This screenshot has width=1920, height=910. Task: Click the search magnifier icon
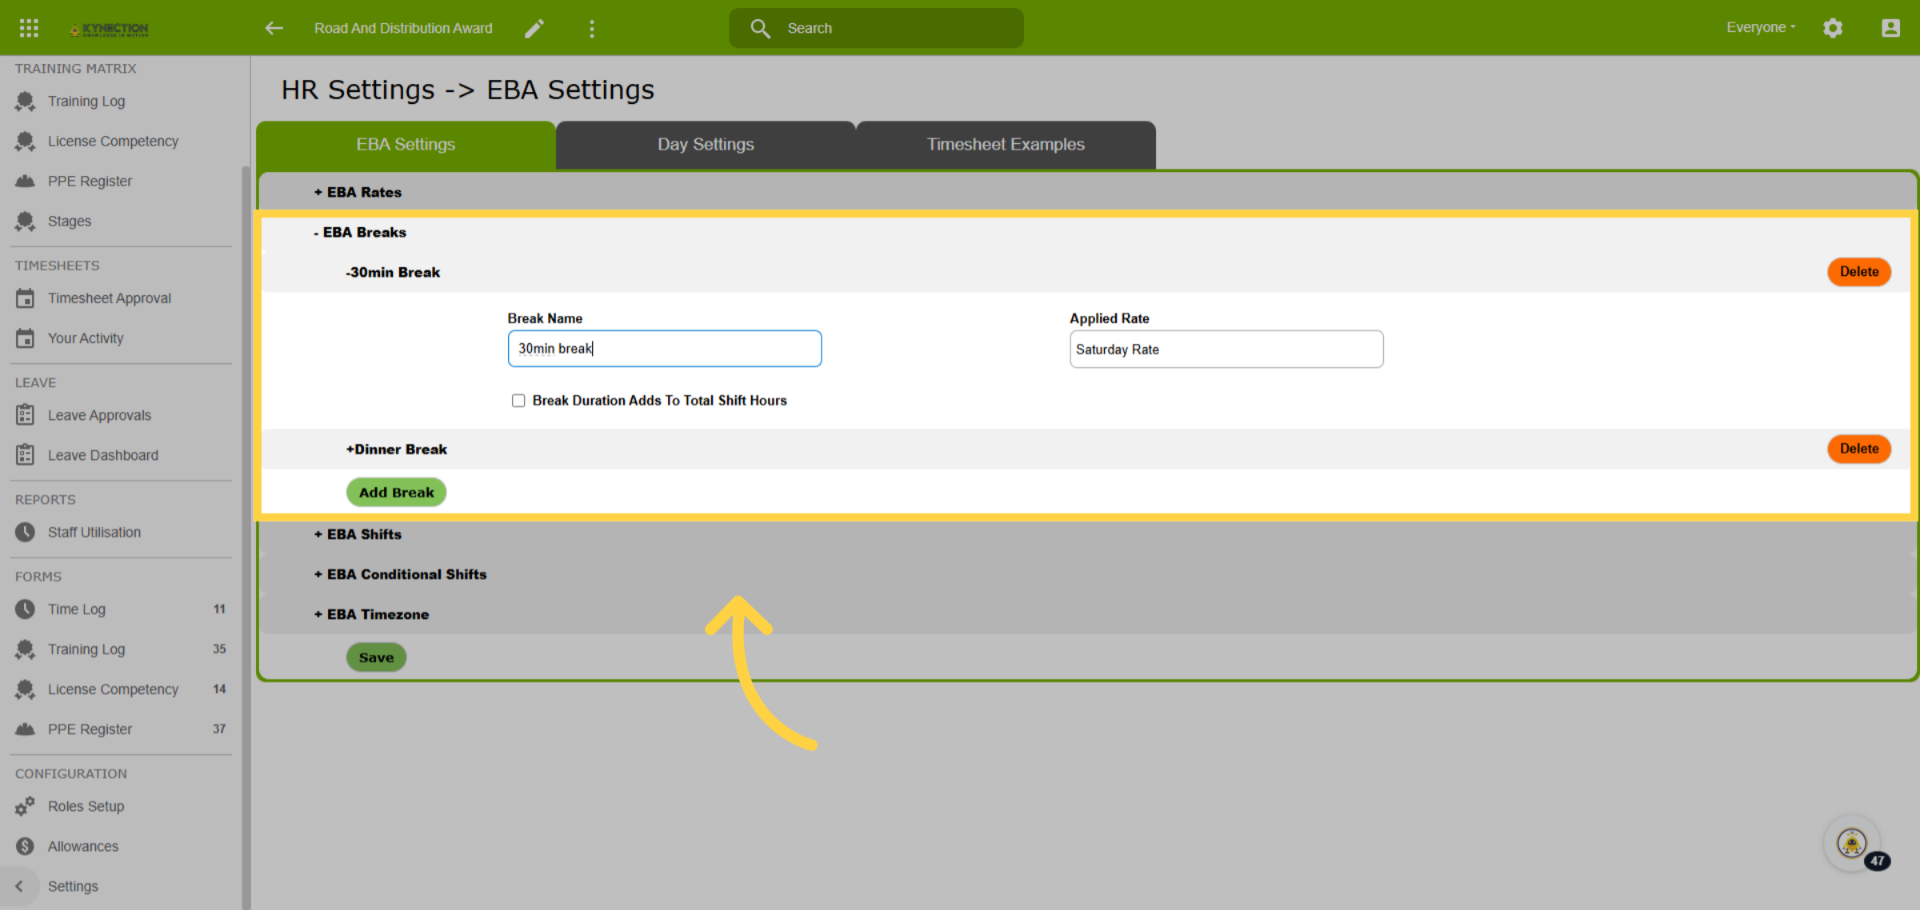pyautogui.click(x=760, y=28)
